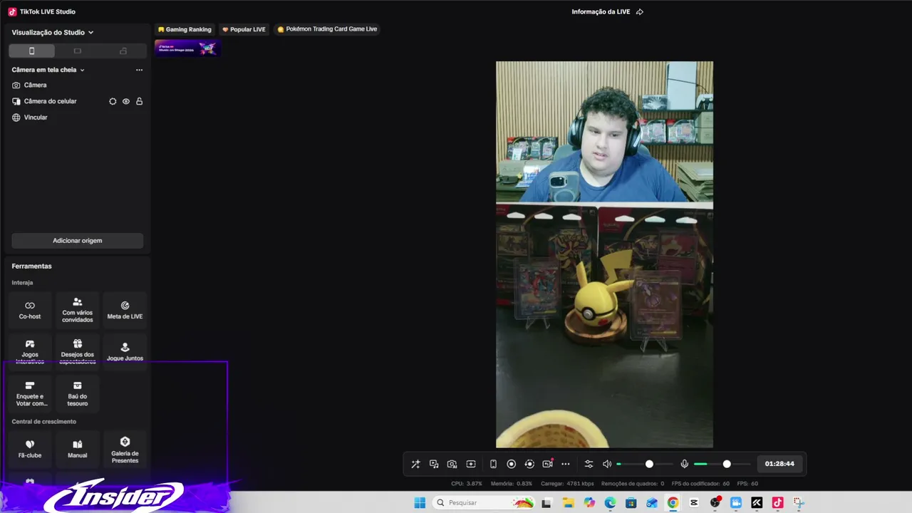The image size is (912, 513).
Task: Click the Adicionar origem button
Action: (x=78, y=241)
